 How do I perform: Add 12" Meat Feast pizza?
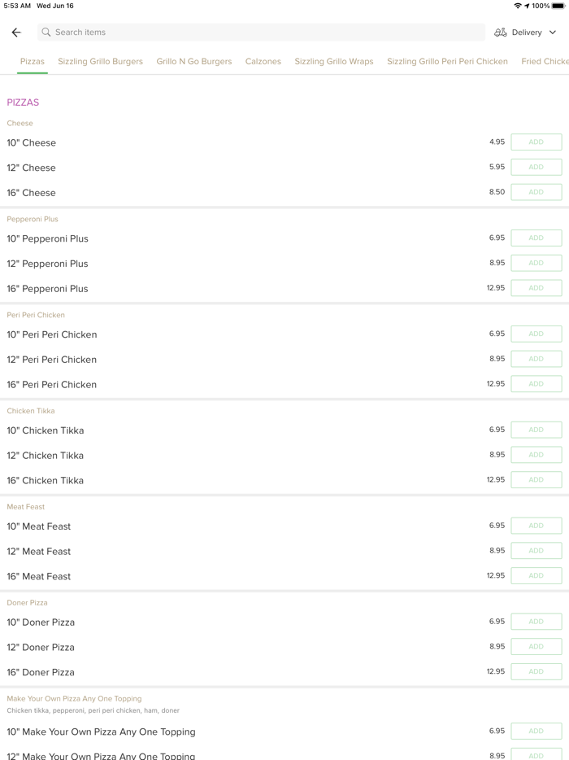coord(536,551)
